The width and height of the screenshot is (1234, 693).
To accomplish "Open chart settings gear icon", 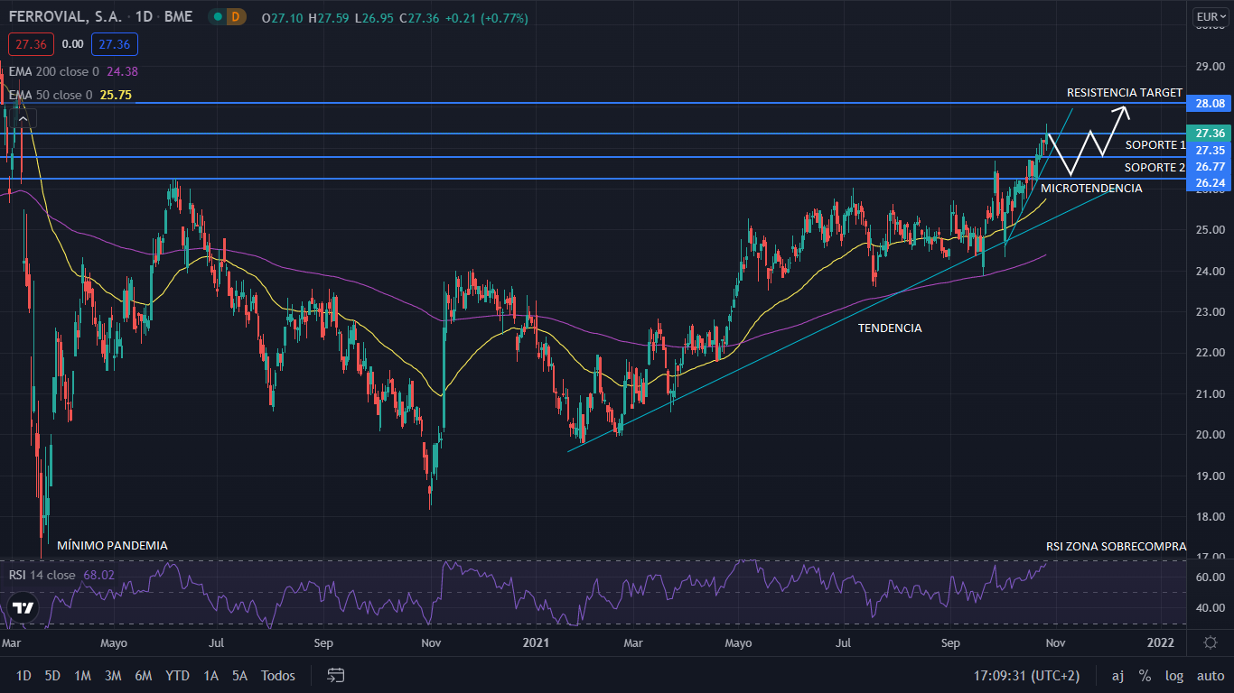I will coord(1211,642).
